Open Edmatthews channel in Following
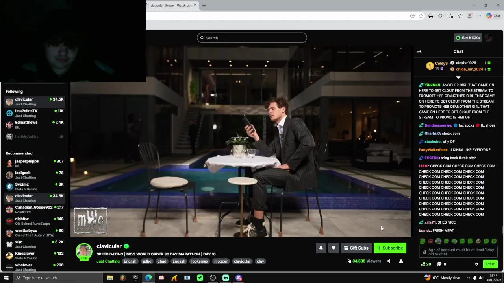 click(x=35, y=125)
